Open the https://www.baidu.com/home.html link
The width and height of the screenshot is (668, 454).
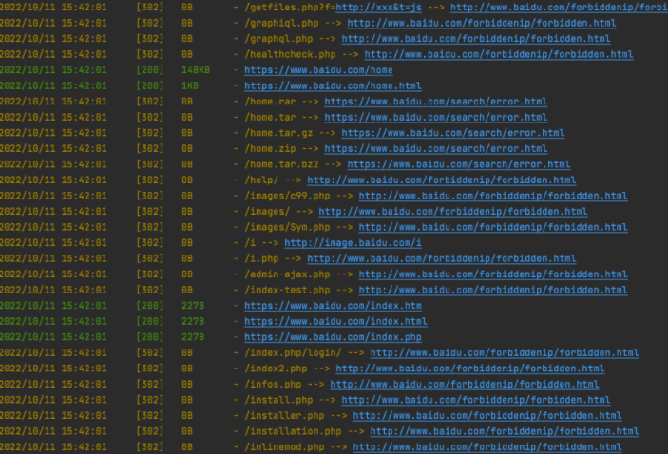point(333,86)
